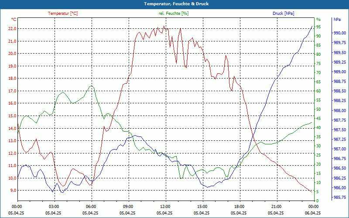The height and width of the screenshot is (218, 349).
Task: Select the red "Temperatur [°C]" legend label
Action: pyautogui.click(x=63, y=14)
